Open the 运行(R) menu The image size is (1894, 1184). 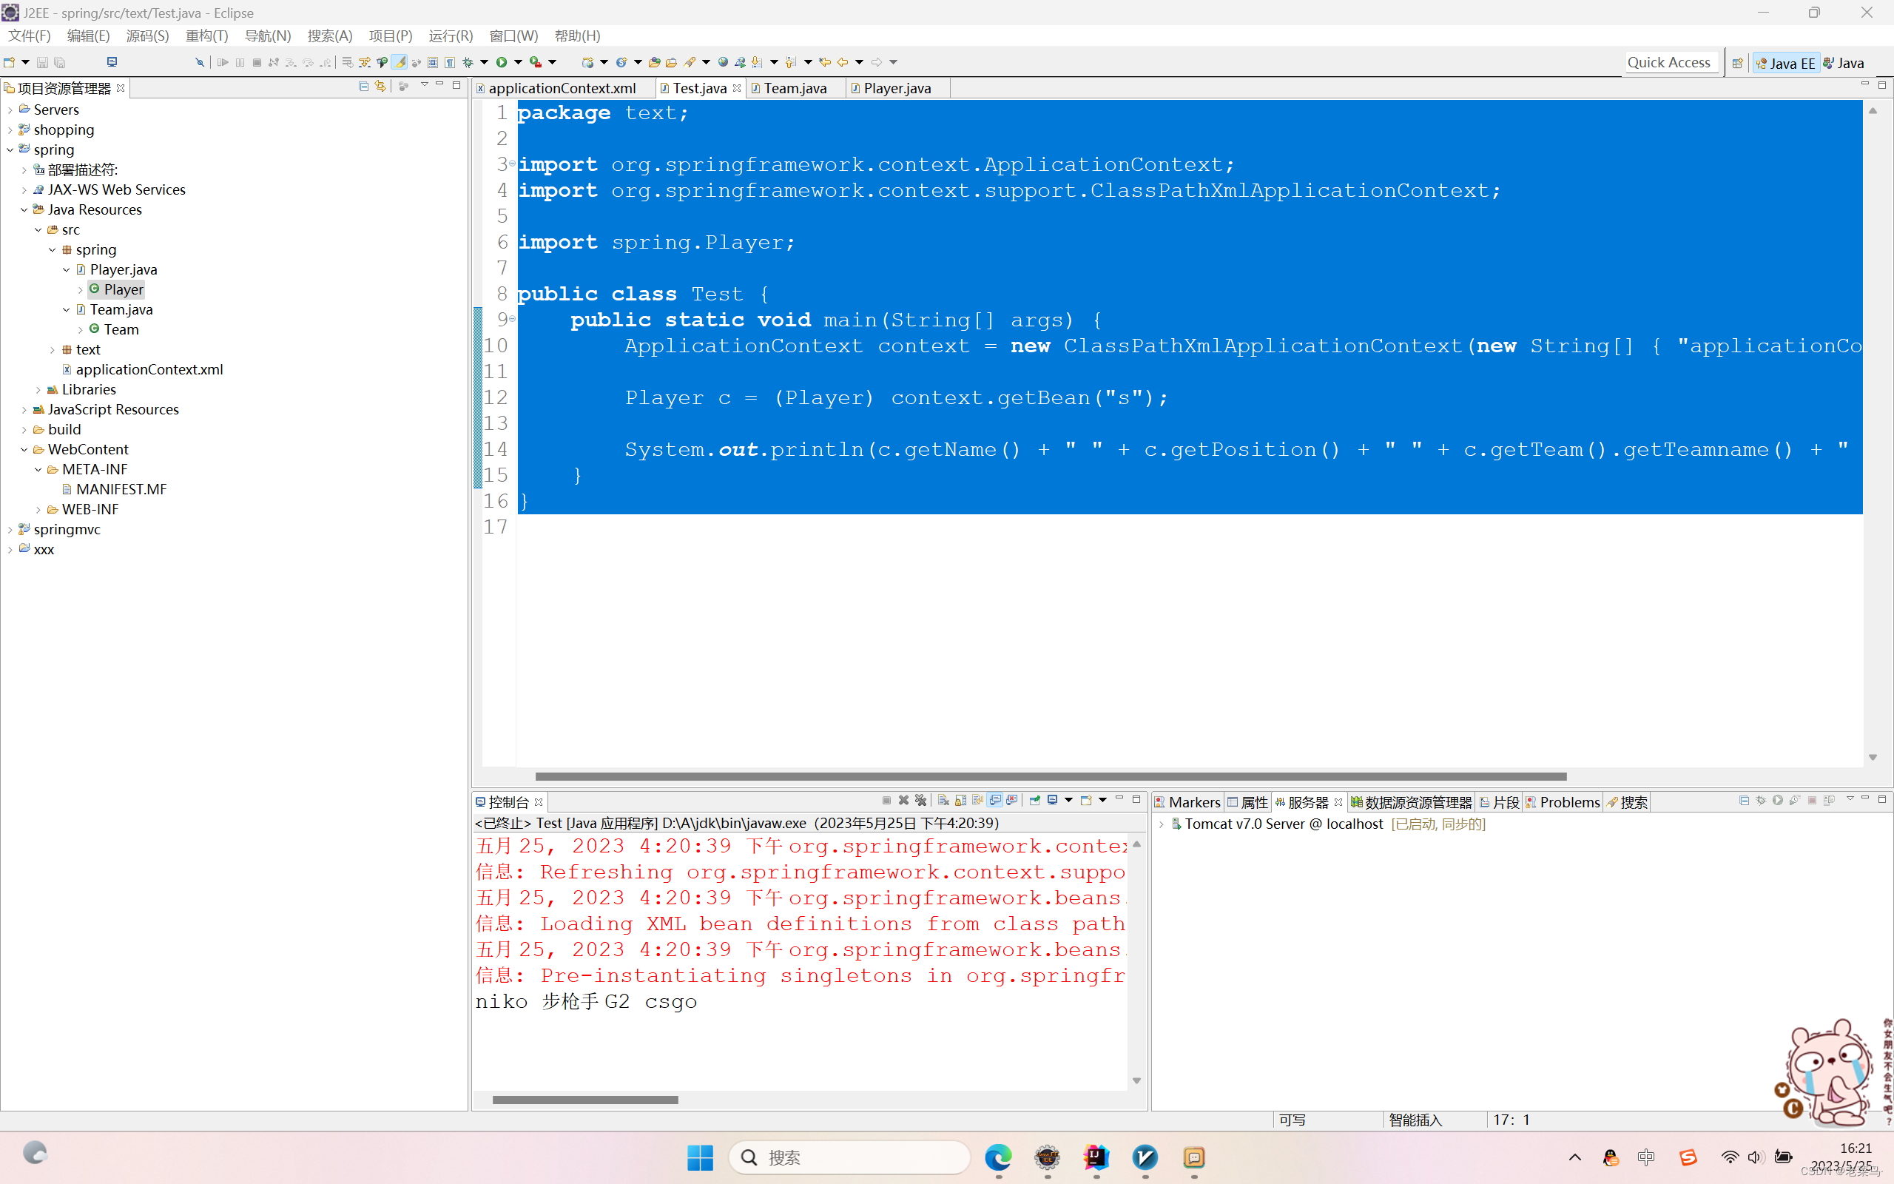450,36
